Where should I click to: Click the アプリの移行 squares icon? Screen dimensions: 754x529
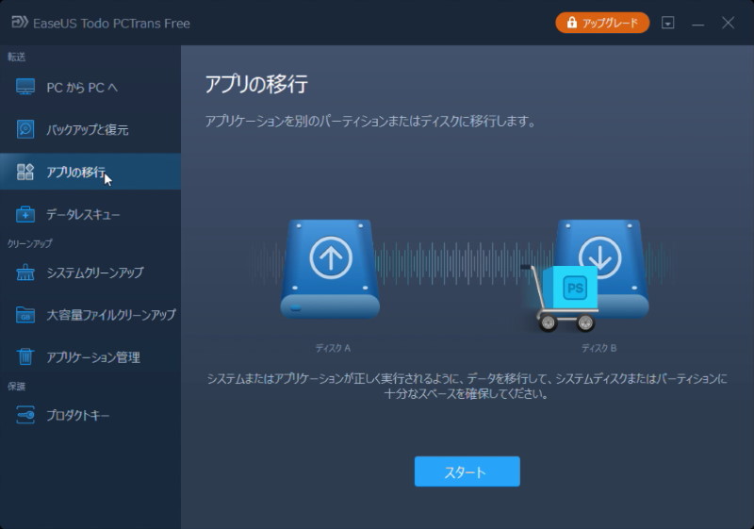(x=25, y=172)
